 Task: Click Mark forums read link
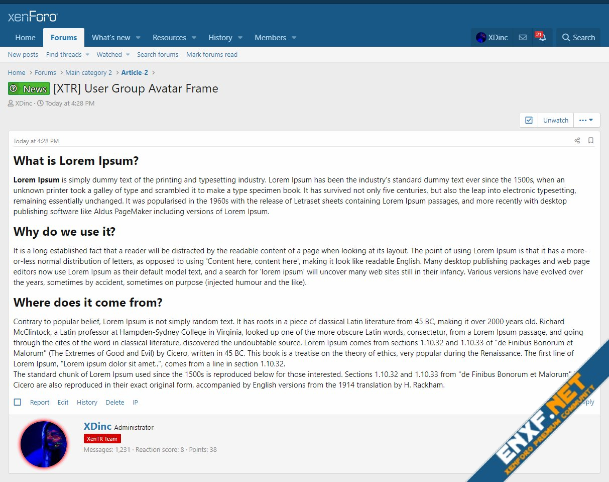[212, 55]
